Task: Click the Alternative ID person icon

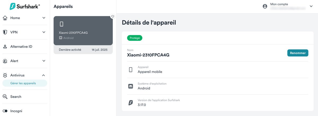Action: tap(5, 47)
